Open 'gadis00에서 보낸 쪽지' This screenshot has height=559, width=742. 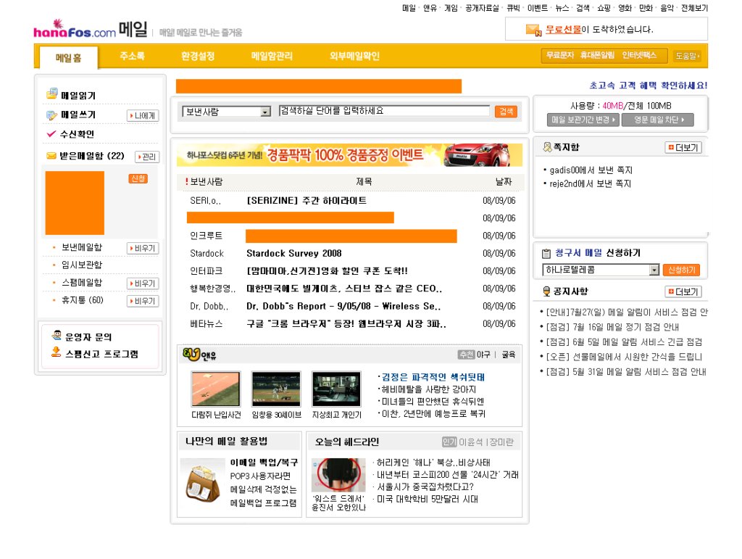pyautogui.click(x=591, y=170)
